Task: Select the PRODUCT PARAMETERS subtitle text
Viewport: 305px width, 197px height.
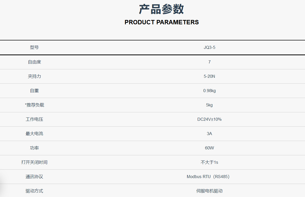Action: (x=162, y=22)
